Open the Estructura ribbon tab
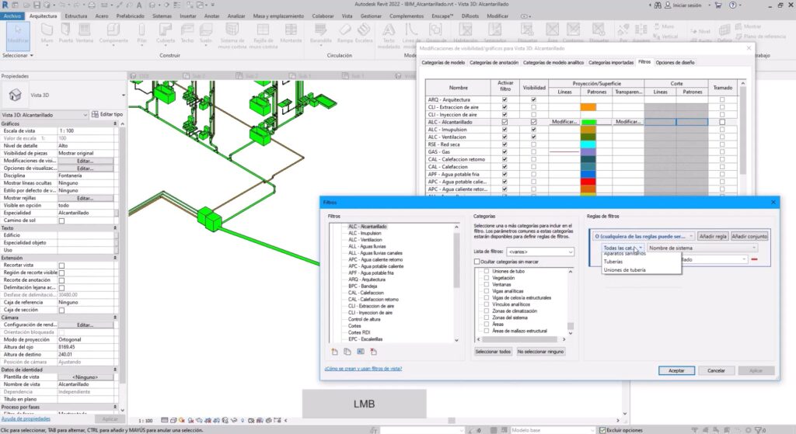 tap(75, 16)
